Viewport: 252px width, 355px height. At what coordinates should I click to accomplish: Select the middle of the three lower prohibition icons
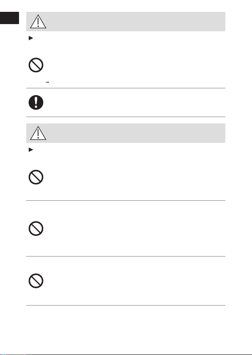pos(36,229)
